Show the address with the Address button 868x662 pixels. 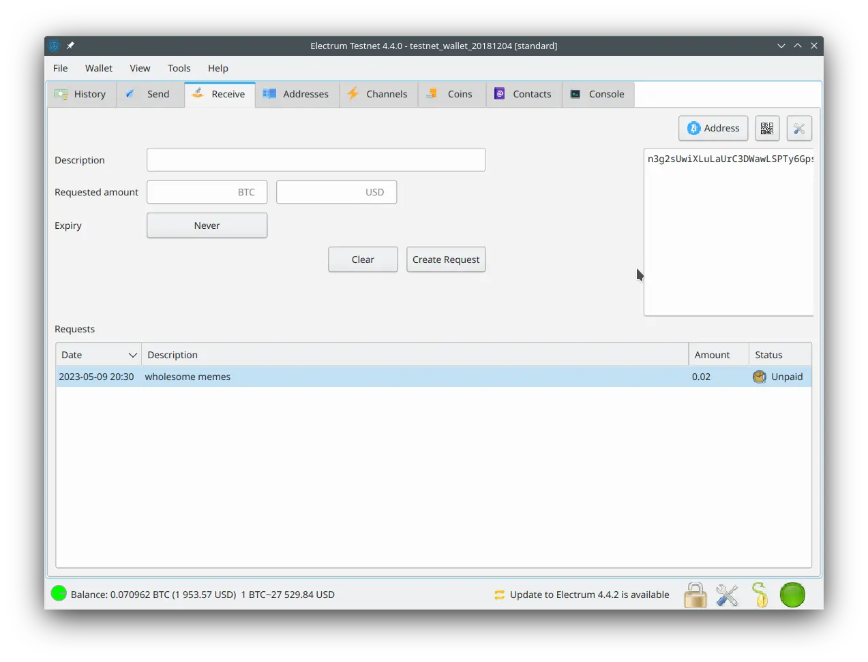(713, 128)
